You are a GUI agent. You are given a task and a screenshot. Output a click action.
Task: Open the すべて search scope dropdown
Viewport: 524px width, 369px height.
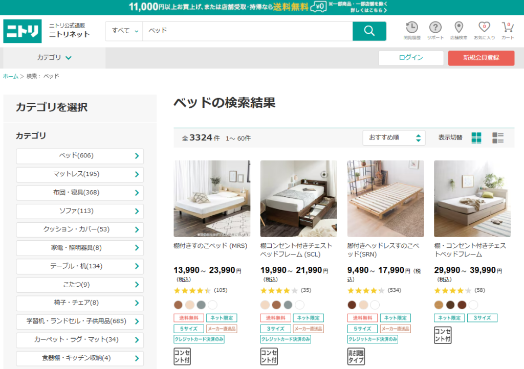click(124, 31)
